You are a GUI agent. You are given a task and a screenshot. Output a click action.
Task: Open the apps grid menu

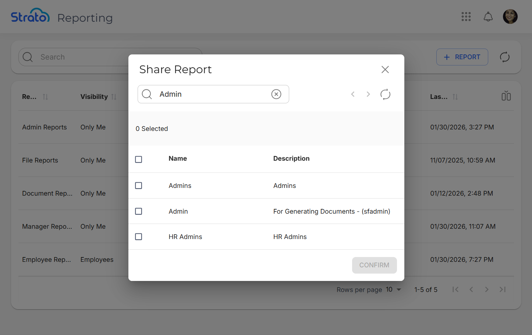[466, 17]
